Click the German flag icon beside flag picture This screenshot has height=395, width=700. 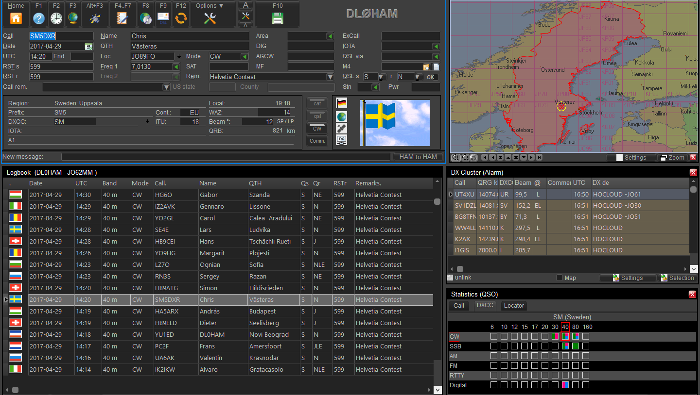click(x=342, y=103)
